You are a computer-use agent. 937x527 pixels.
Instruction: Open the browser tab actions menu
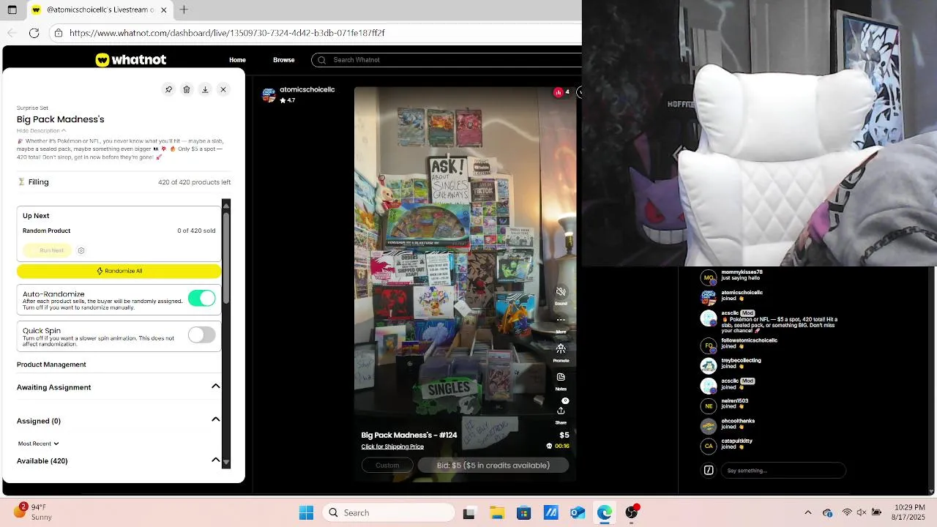12,10
